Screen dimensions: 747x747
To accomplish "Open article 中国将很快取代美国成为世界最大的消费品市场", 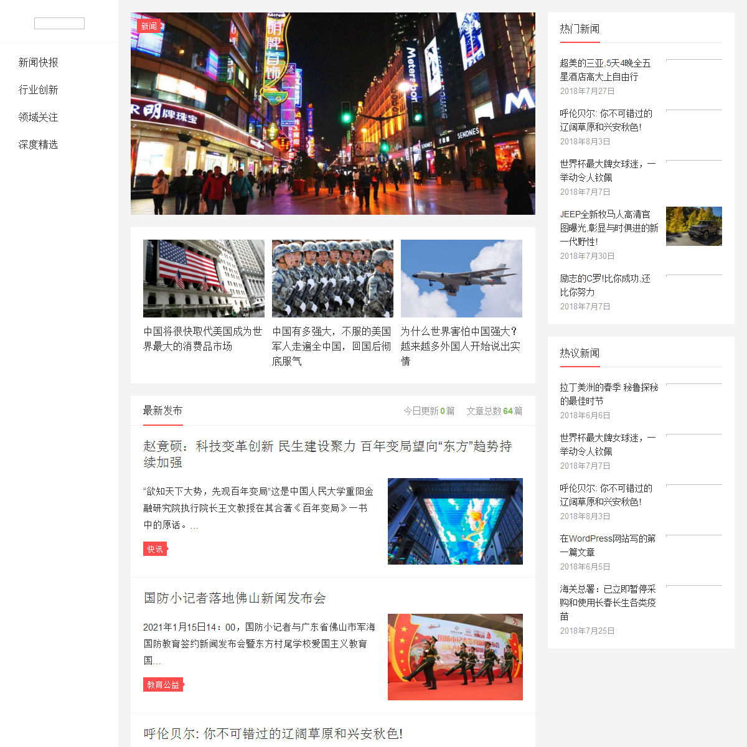I will tap(203, 339).
